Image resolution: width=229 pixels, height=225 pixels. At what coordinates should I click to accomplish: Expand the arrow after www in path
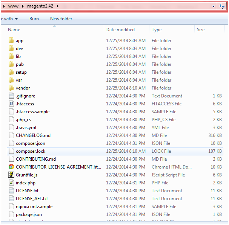[23, 6]
